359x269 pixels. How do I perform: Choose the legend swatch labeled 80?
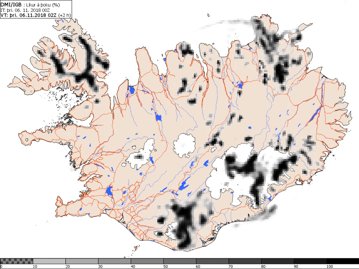[278, 261]
